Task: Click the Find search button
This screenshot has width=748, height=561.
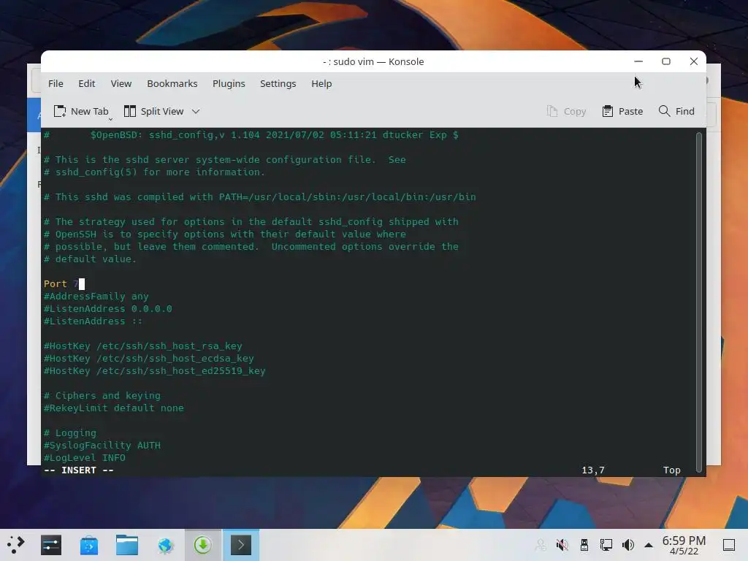Action: tap(676, 111)
